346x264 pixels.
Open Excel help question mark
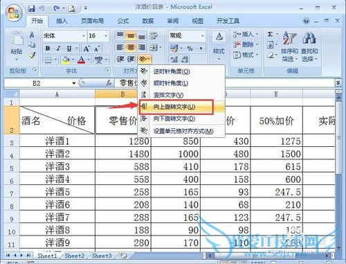(x=307, y=21)
